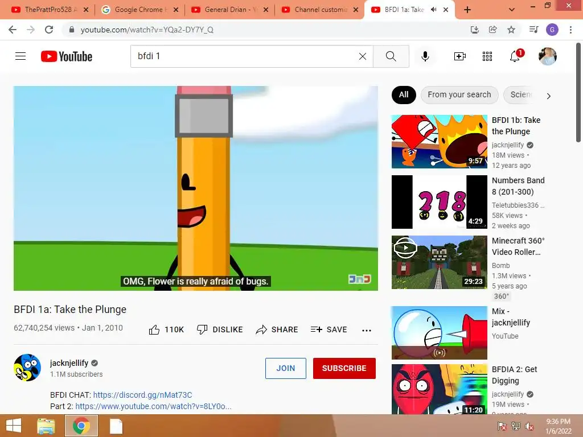The width and height of the screenshot is (583, 437).
Task: Go back with the browser arrow
Action: tap(13, 30)
